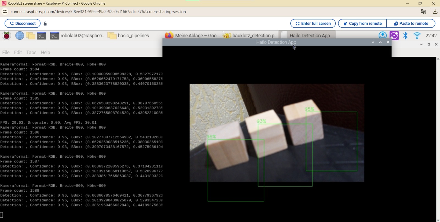
Task: Launch the web browser globe icon
Action: [x=20, y=36]
